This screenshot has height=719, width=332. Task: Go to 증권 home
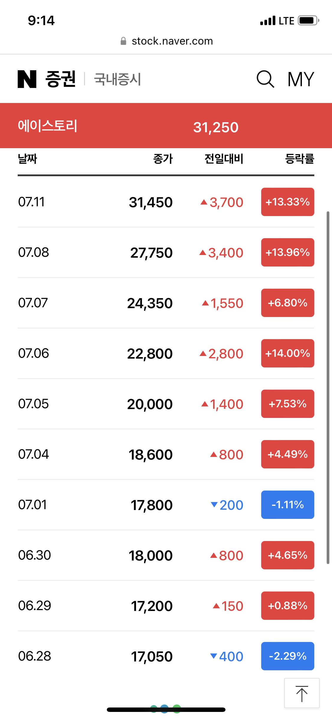click(x=60, y=79)
